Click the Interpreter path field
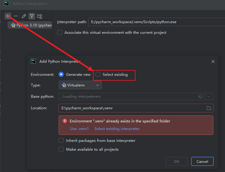225x172 pixels. pyautogui.click(x=157, y=22)
